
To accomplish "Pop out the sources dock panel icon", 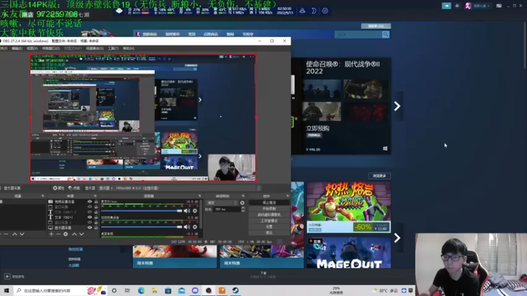I will click(95, 196).
